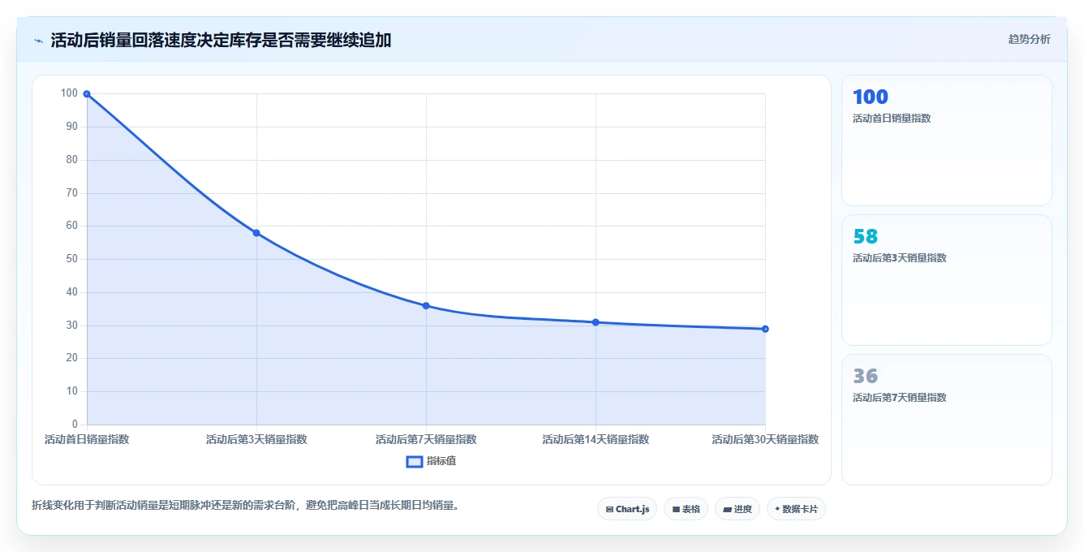The height and width of the screenshot is (552, 1084).
Task: Click y-axis tick label 100
Action: point(69,93)
